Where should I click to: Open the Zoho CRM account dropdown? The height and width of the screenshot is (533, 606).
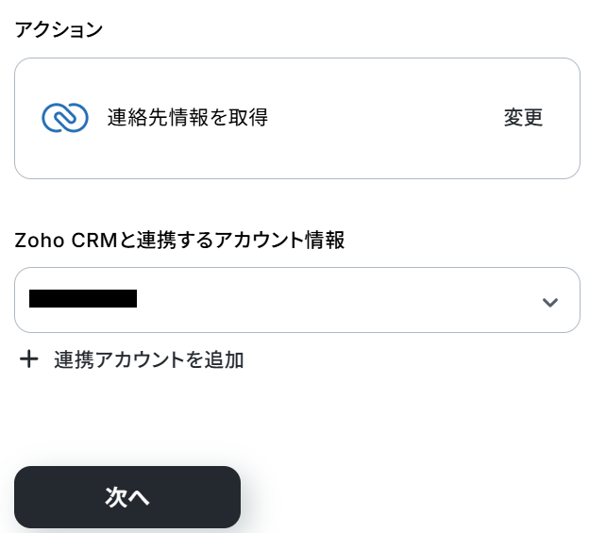tap(296, 300)
